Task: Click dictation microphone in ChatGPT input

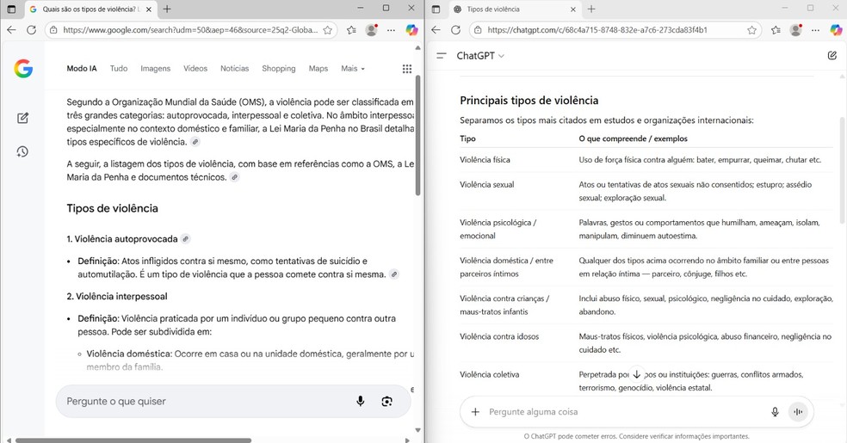Action: point(775,412)
